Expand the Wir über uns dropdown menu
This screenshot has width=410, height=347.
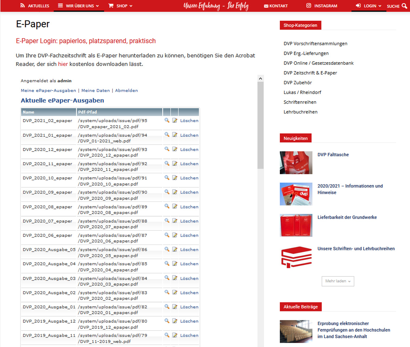click(79, 6)
